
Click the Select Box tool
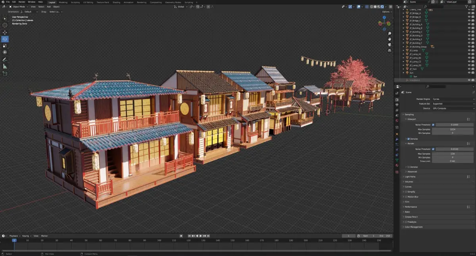tap(5, 18)
